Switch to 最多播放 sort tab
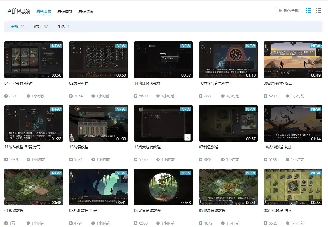Screen dimensions: 328x227 [65, 11]
